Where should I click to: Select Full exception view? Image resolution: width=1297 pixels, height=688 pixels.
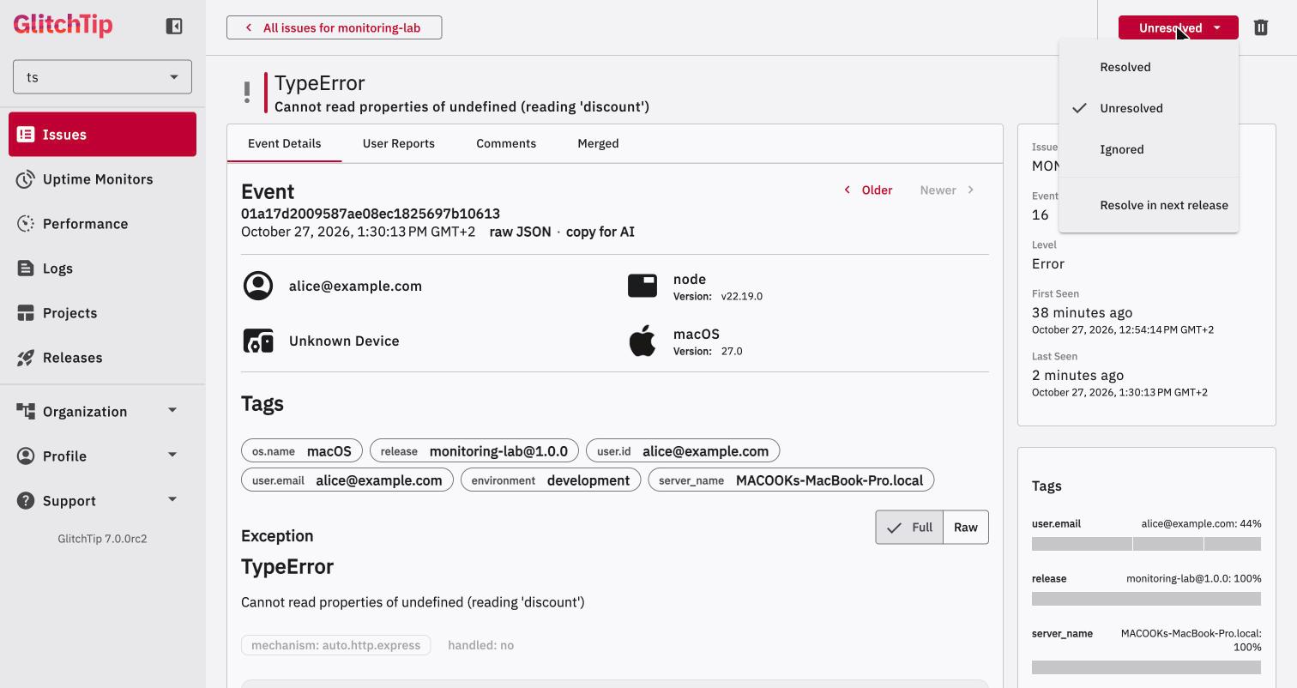point(909,528)
